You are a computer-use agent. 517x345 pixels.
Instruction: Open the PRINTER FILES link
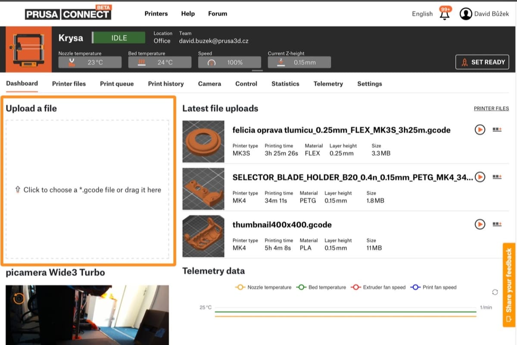(x=491, y=109)
